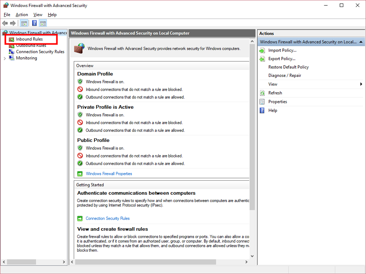The height and width of the screenshot is (274, 366).
Task: Click the firewall brick-wall icon in the banner
Action: 79,48
